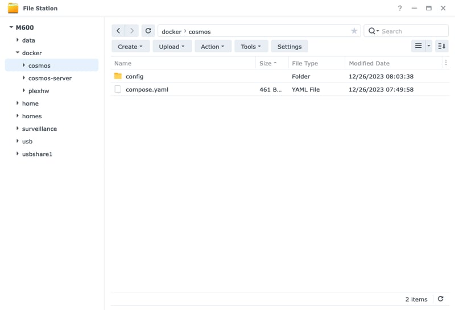Viewport: 455px width, 310px height.
Task: Collapse the M600 root node
Action: pyautogui.click(x=11, y=27)
